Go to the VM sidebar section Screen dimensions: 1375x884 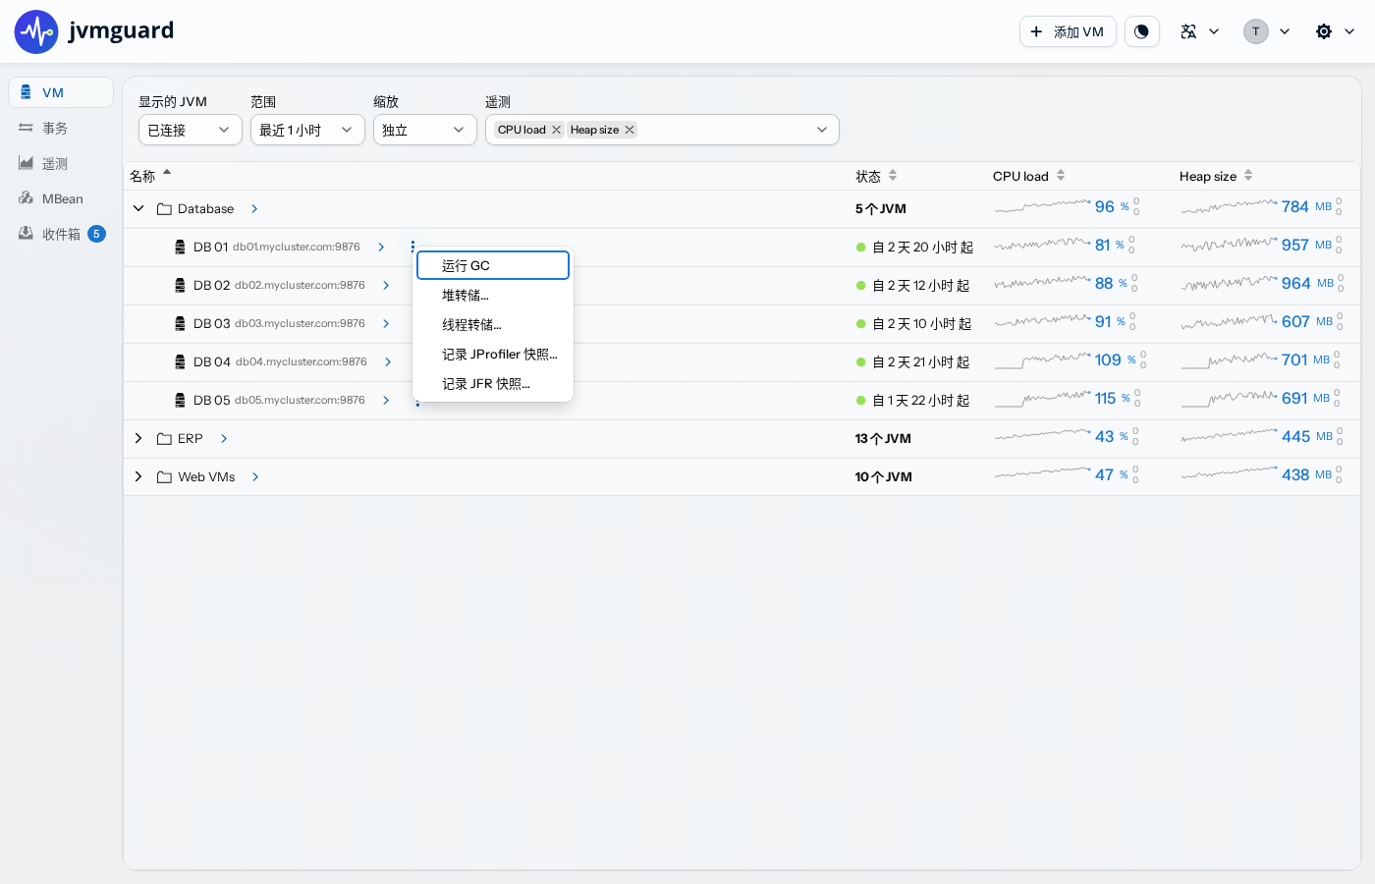pyautogui.click(x=61, y=92)
